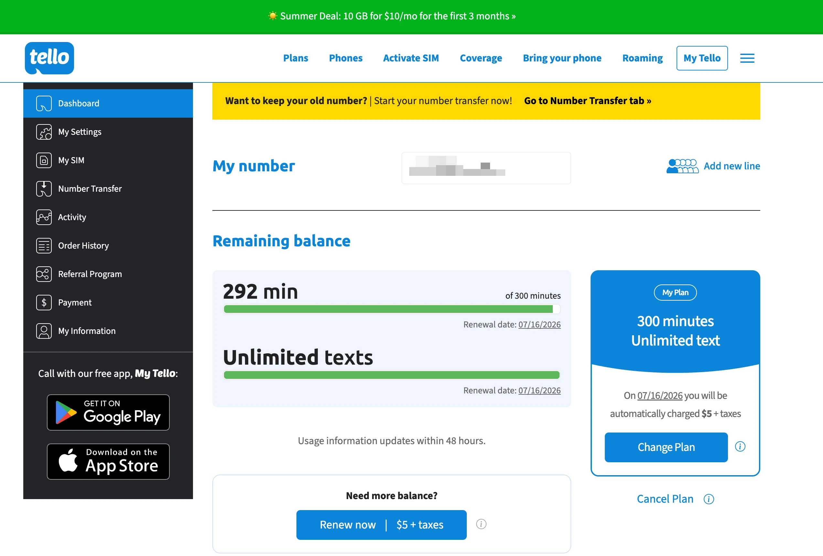The height and width of the screenshot is (556, 823).
Task: Click the Change Plan button
Action: 666,447
